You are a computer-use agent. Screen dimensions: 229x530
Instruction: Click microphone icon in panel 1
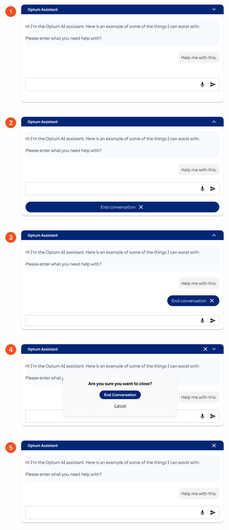pyautogui.click(x=202, y=85)
